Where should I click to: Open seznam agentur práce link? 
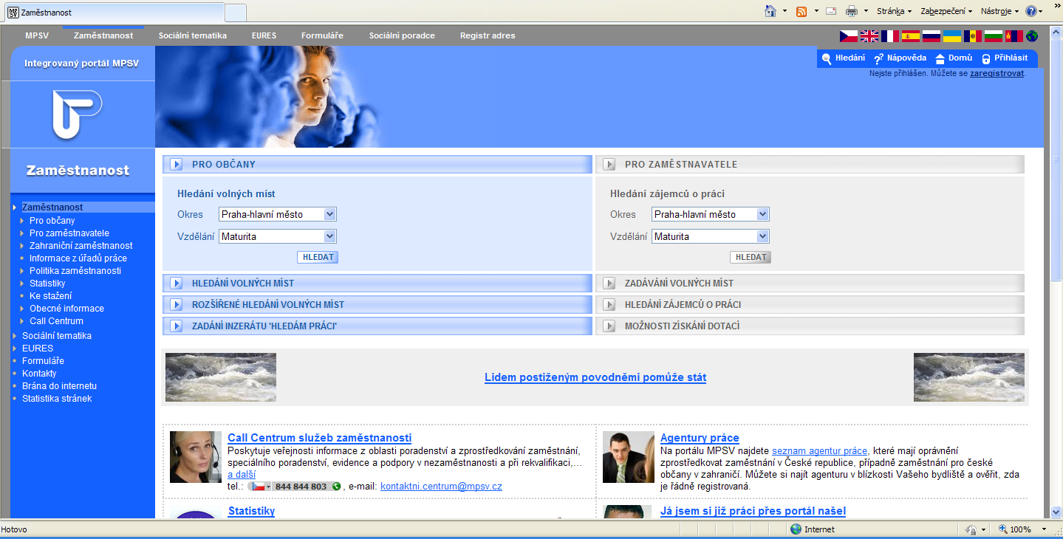(x=819, y=450)
